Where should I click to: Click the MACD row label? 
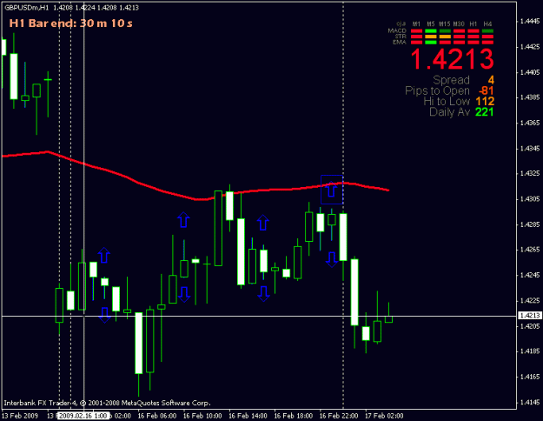point(397,30)
